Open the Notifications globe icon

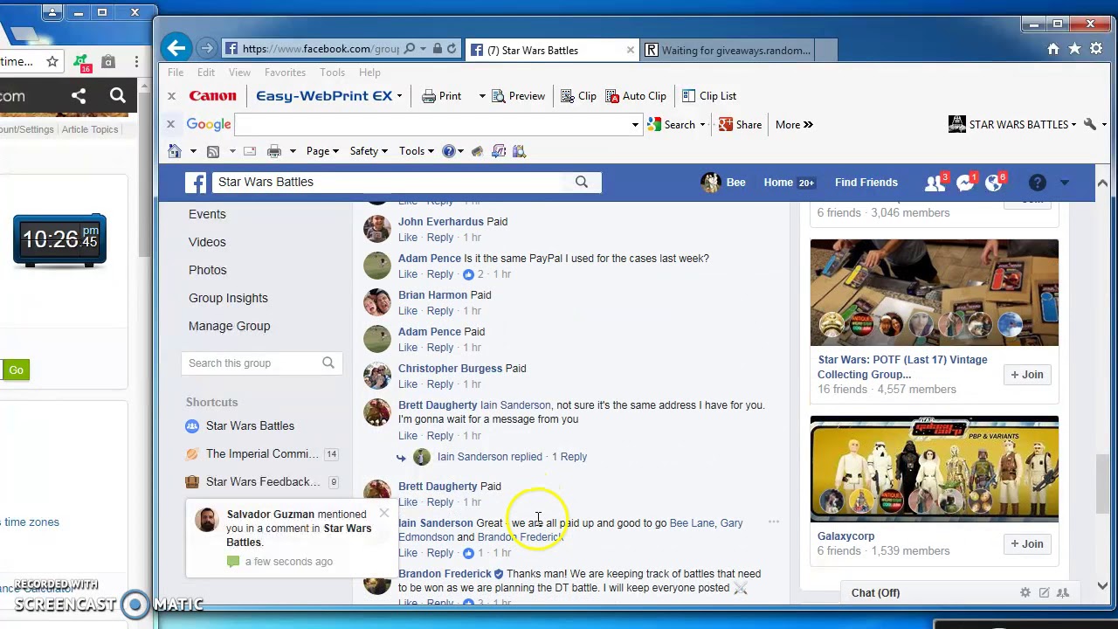pos(994,183)
